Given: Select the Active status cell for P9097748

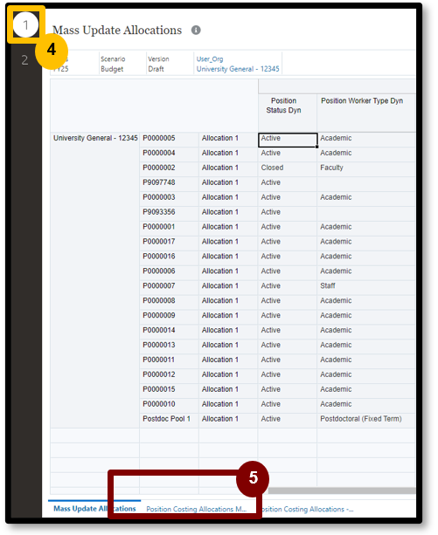Looking at the screenshot, I should pyautogui.click(x=288, y=182).
